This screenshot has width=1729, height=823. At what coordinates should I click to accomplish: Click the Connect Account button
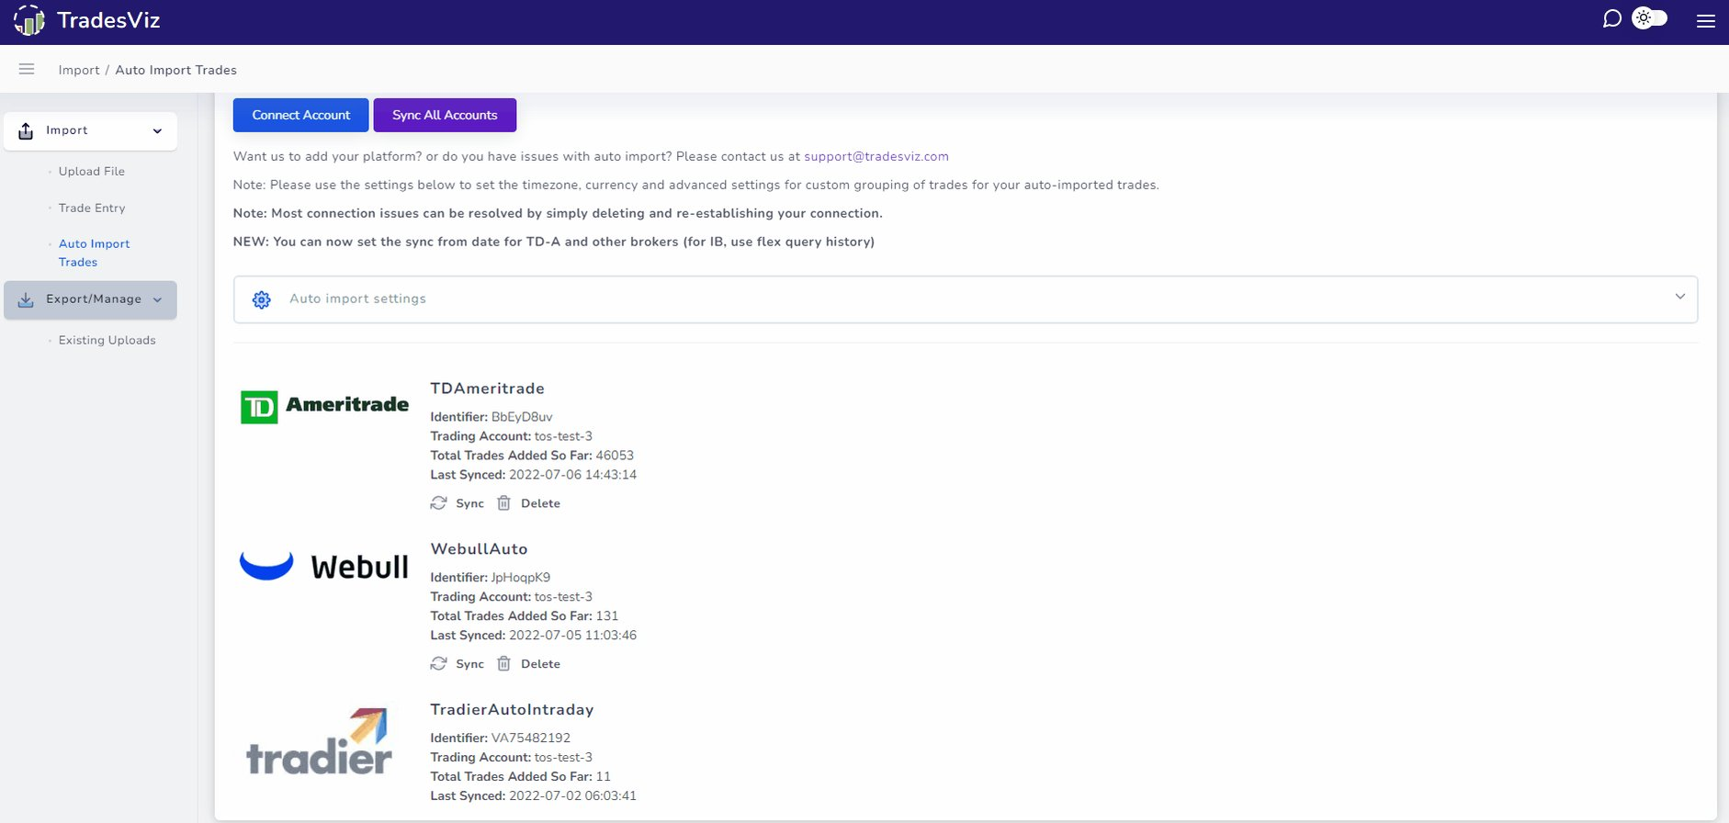(301, 115)
